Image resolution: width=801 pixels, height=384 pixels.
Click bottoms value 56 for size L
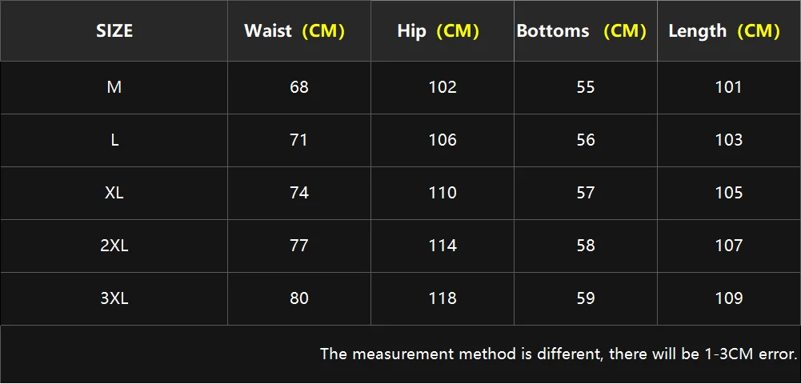pos(586,140)
